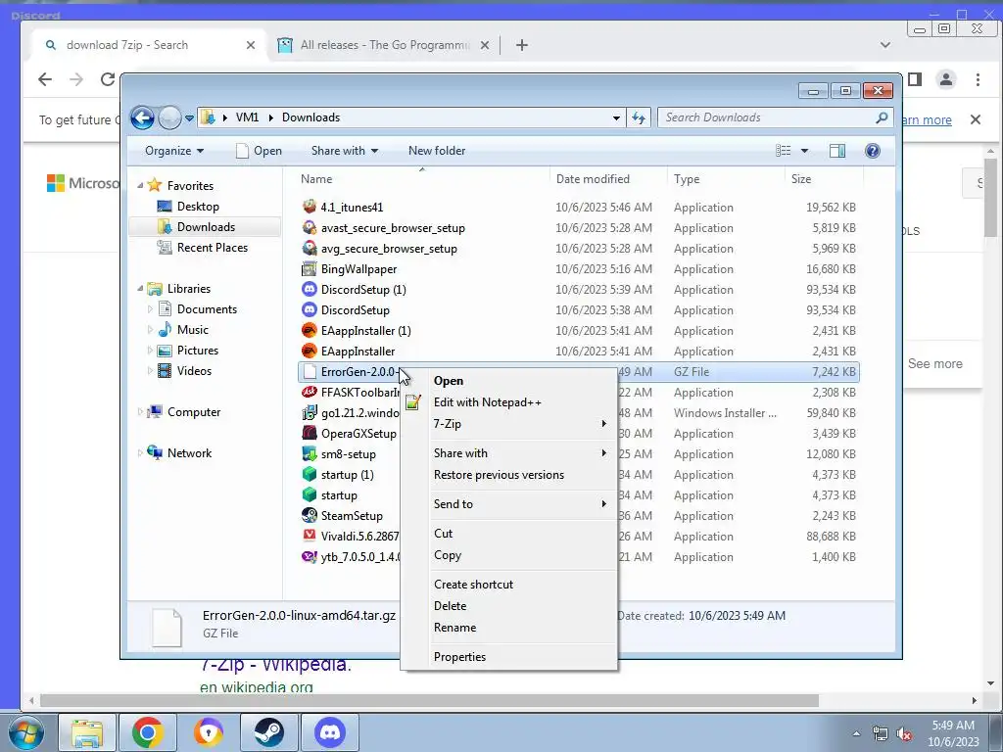Viewport: 1003px width, 752px height.
Task: Click the muted volume tray icon
Action: 904,734
